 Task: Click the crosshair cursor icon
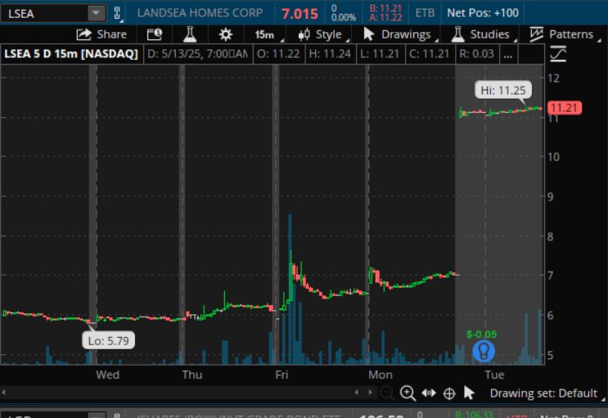tap(449, 393)
